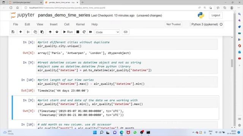
Task: Select the Timestamp '2019-05-07' output line
Action: (x=80, y=111)
